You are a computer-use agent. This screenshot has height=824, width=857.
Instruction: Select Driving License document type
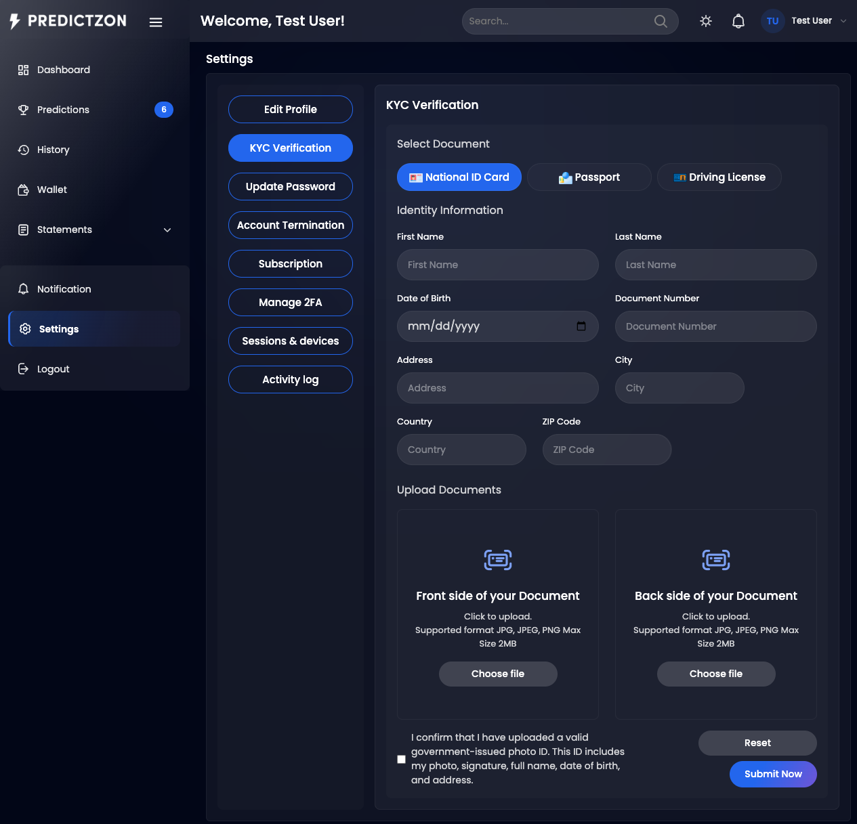click(x=719, y=177)
